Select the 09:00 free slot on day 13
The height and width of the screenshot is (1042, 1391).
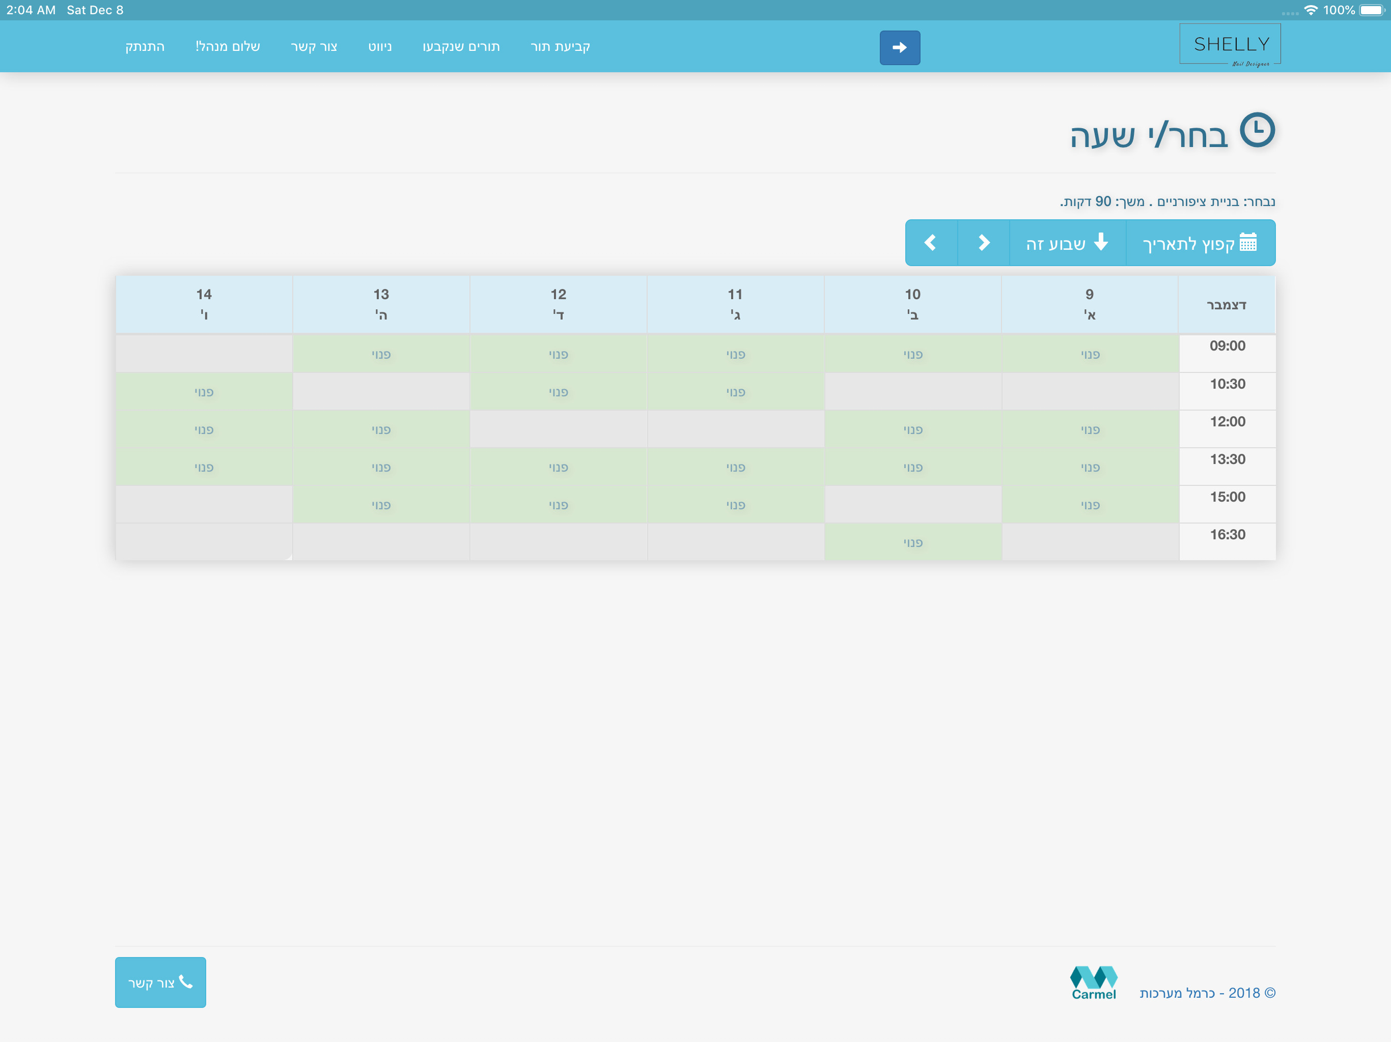(x=380, y=354)
